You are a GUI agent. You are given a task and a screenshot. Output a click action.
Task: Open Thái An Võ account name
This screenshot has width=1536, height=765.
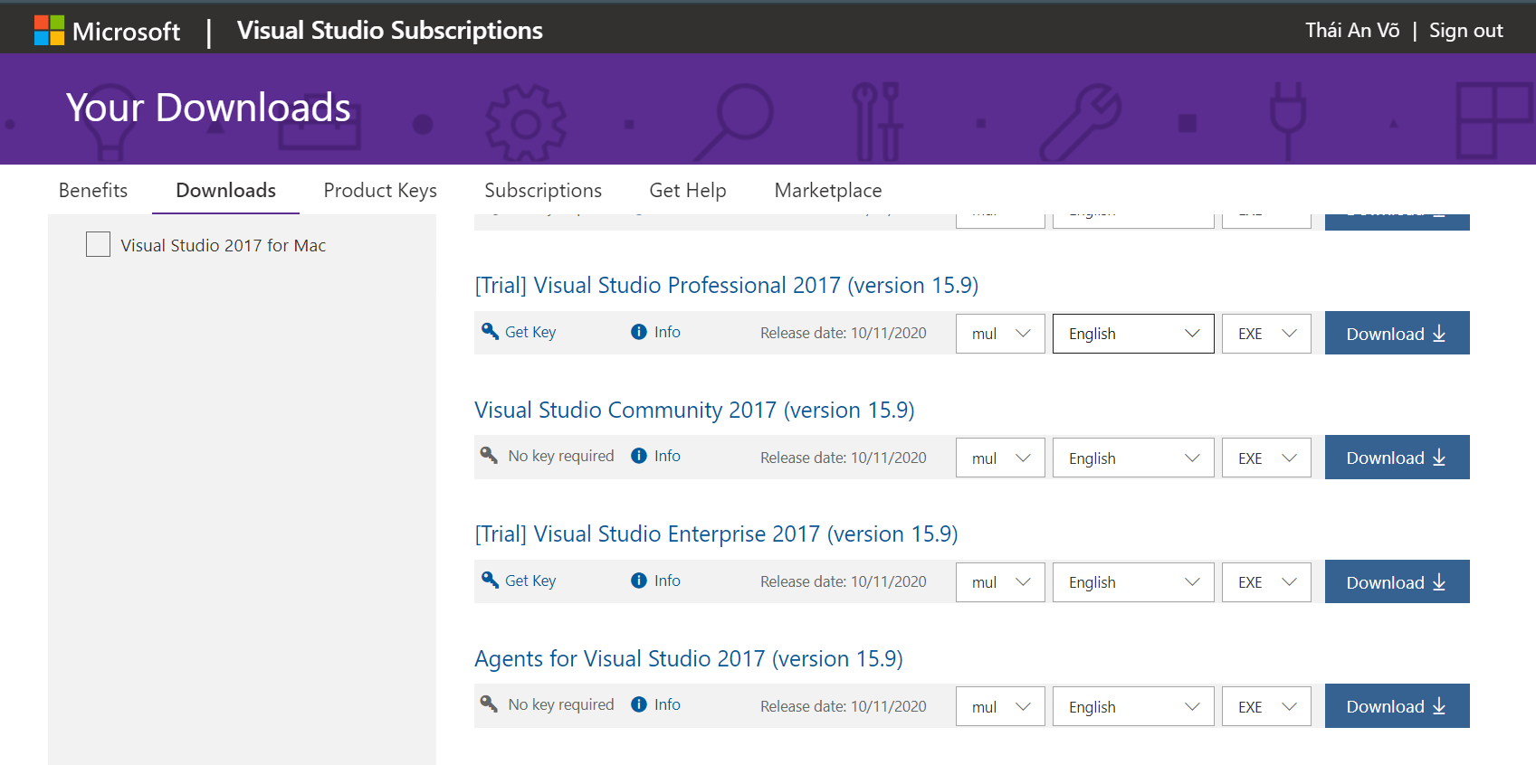tap(1352, 30)
